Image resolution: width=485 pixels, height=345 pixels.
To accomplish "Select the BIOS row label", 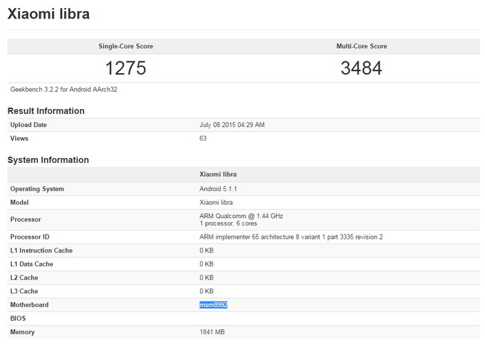I will coord(18,318).
